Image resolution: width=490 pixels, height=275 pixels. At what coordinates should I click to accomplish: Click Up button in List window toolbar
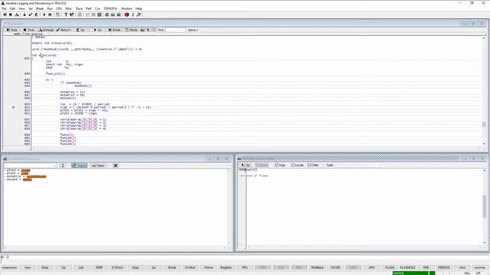click(80, 30)
